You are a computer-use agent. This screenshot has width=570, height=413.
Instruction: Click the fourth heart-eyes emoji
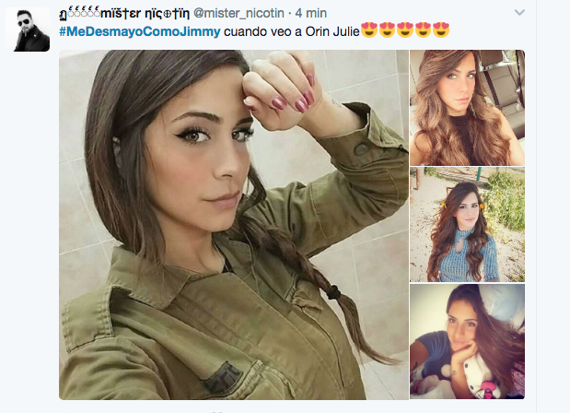click(x=423, y=29)
